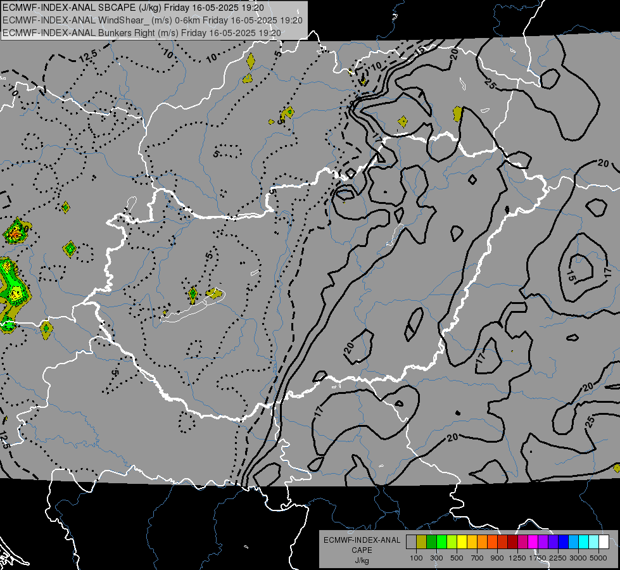Image resolution: width=620 pixels, height=570 pixels.
Task: Select the pure blue swatch after 2250
Action: pyautogui.click(x=564, y=542)
